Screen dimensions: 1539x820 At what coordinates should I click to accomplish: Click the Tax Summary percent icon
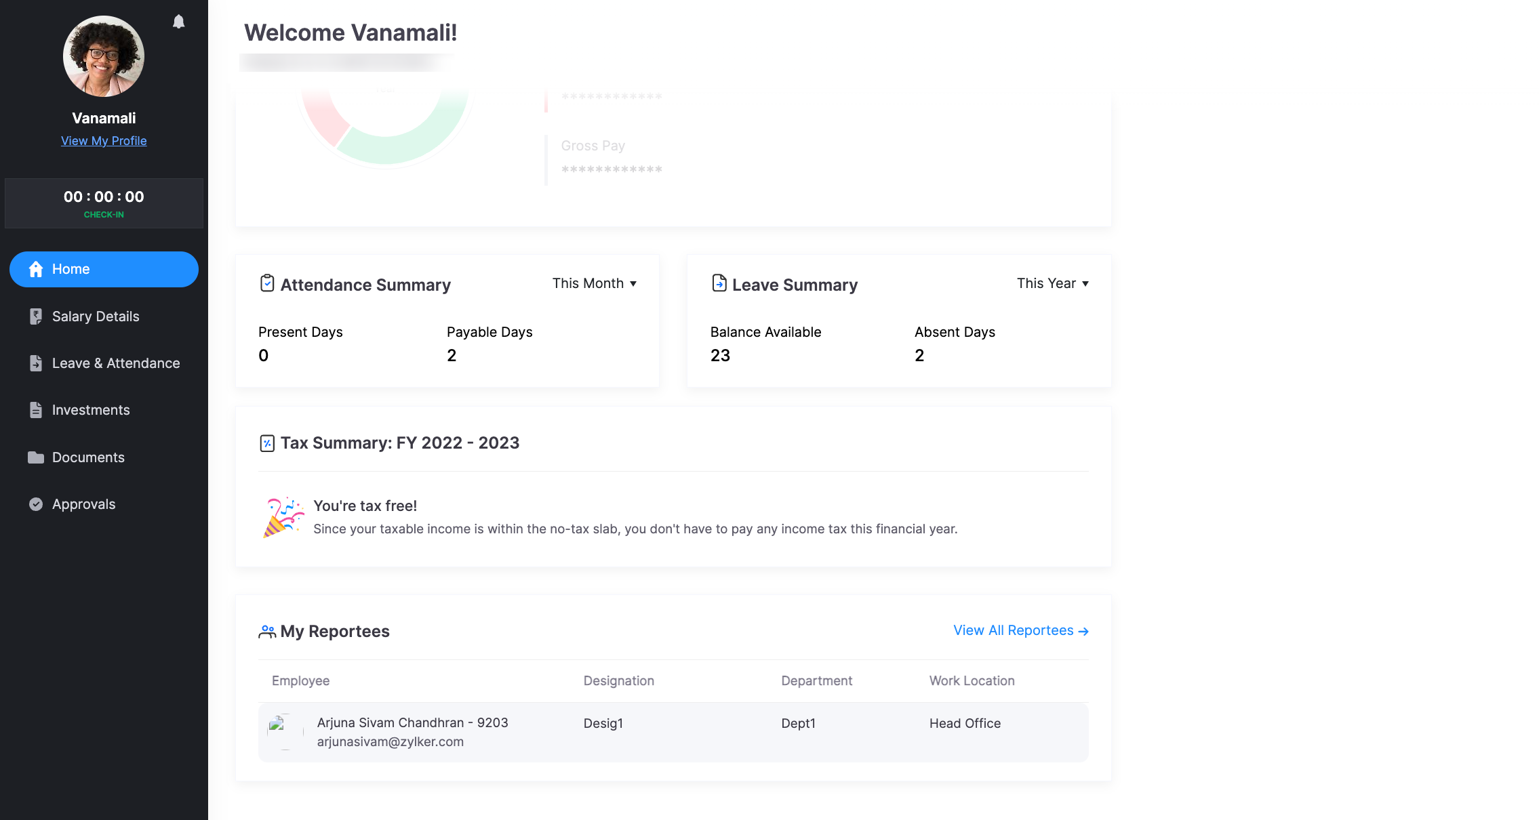(267, 443)
